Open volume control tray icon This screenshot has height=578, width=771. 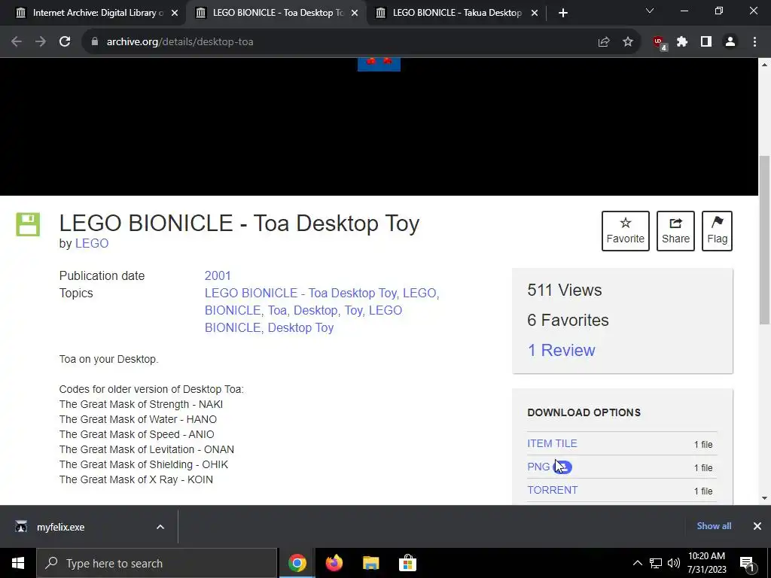pyautogui.click(x=674, y=563)
